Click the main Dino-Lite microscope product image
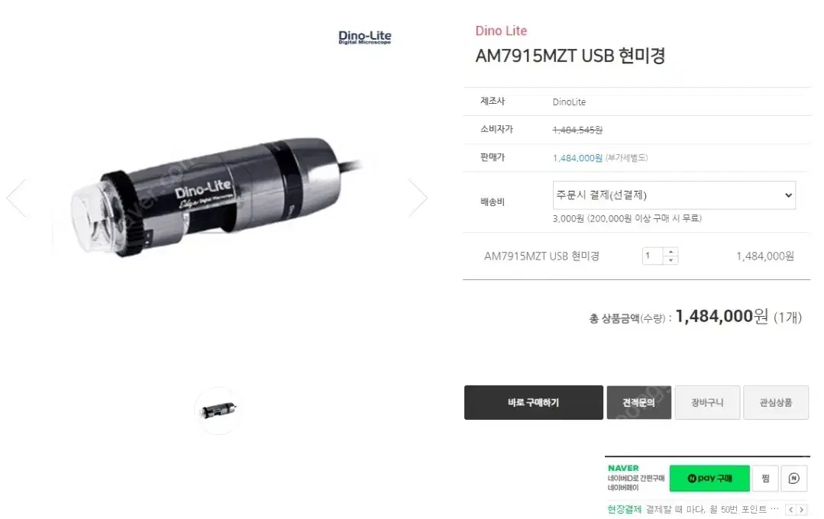This screenshot has height=519, width=824. tap(217, 198)
